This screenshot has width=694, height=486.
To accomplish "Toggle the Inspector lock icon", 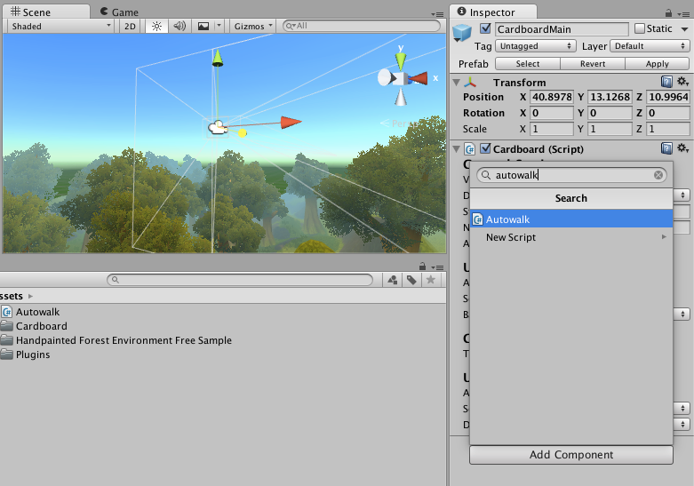I will pyautogui.click(x=668, y=13).
